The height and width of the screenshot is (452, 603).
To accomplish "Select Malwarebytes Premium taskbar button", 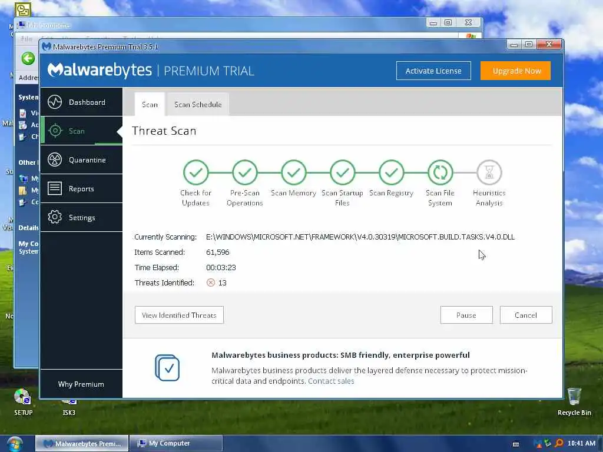I will pyautogui.click(x=81, y=444).
